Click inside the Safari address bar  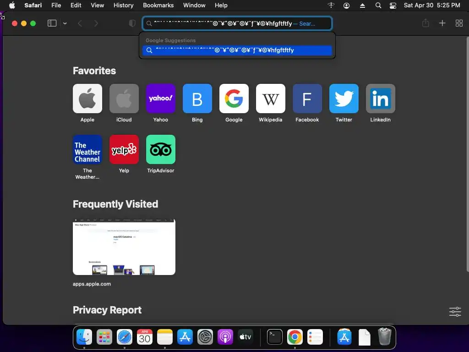237,23
